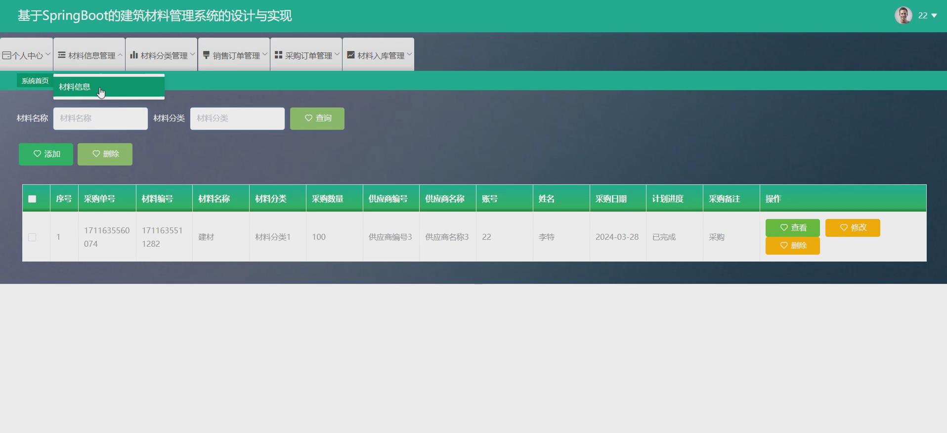Click the cell 供应商名称3
Viewport: 947px width, 433px height.
point(447,237)
